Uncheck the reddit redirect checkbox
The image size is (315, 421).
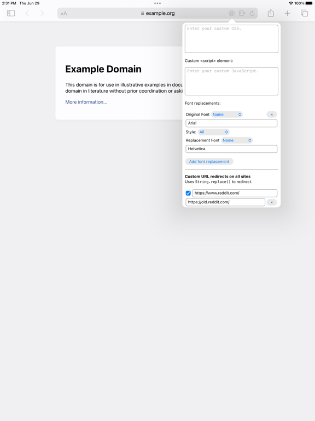tap(188, 193)
